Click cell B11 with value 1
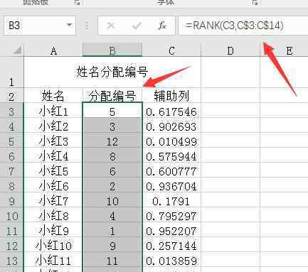This screenshot has width=308, height=272. pos(112,229)
